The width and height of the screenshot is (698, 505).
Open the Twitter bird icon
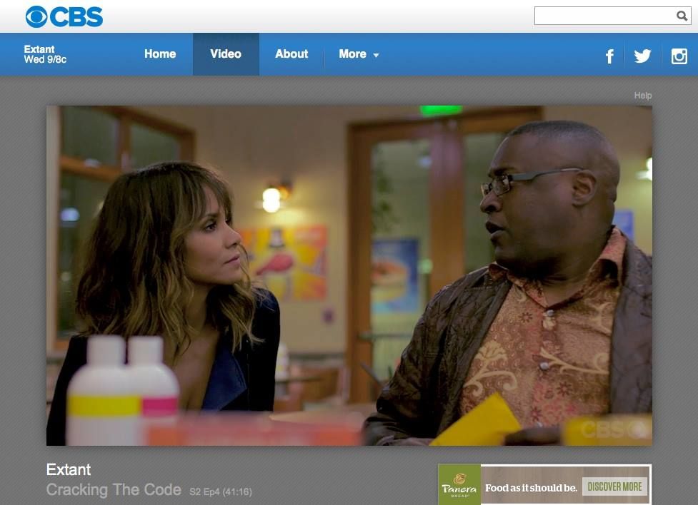pyautogui.click(x=642, y=56)
